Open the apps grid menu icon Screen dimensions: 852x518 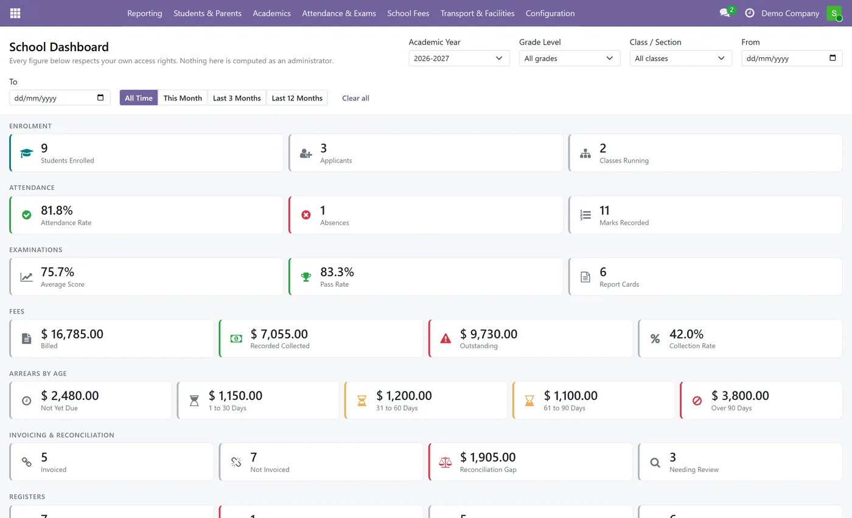15,13
